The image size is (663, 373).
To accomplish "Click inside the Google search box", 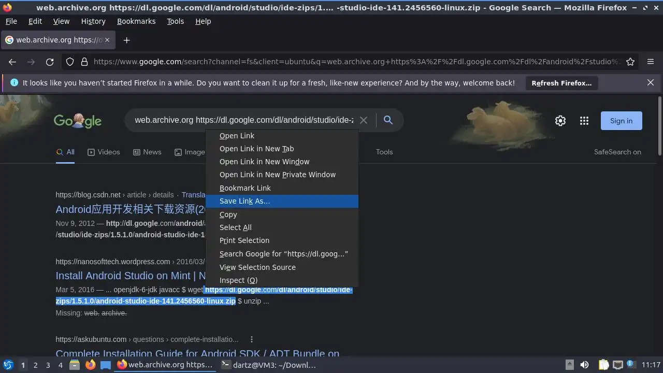I will 243,120.
